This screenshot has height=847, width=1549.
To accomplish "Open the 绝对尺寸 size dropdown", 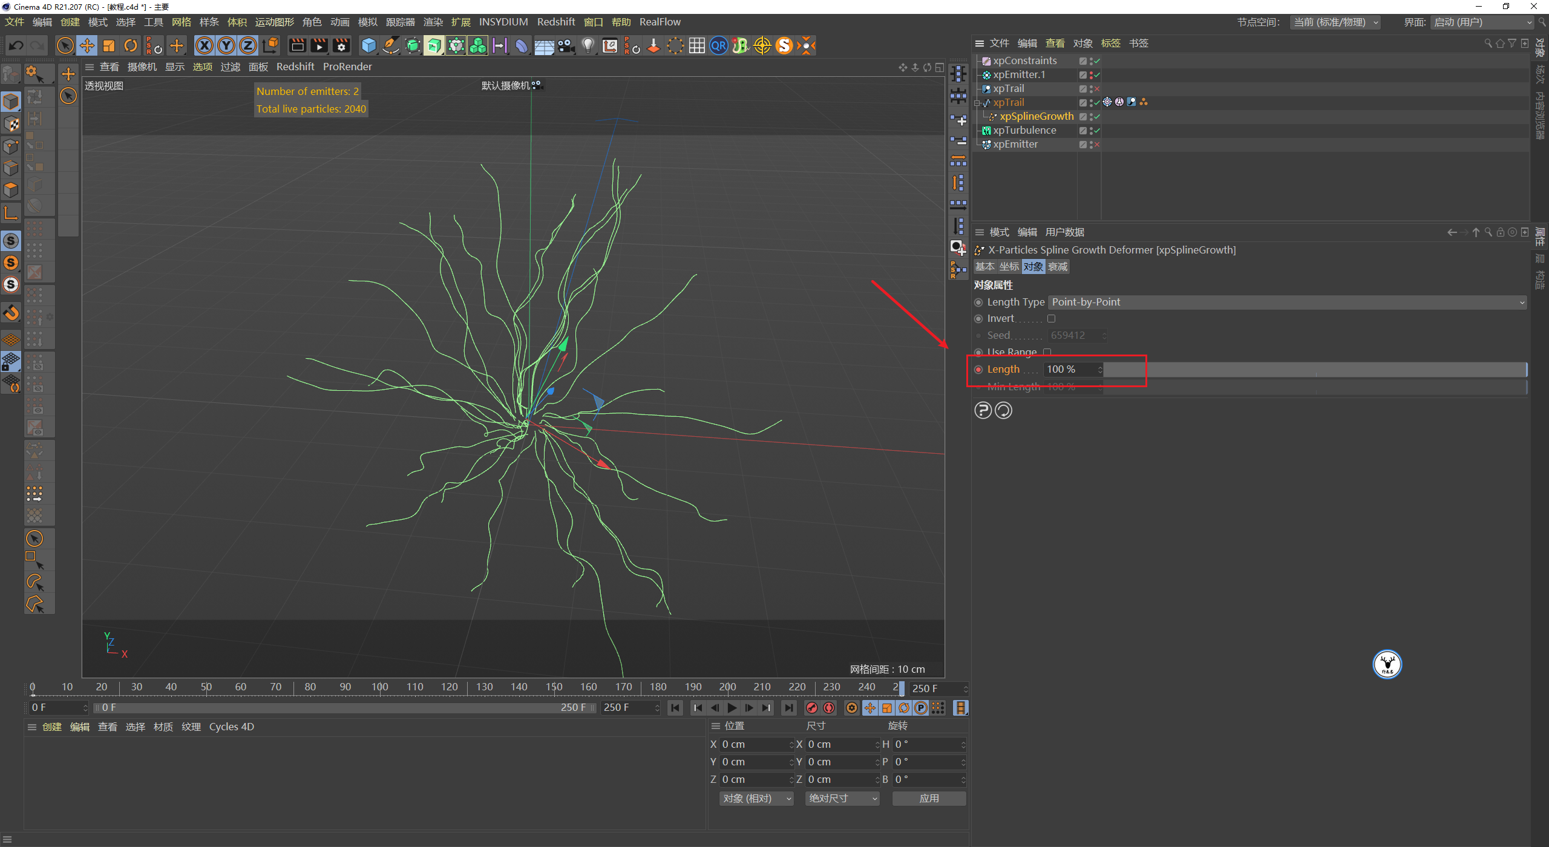I will pyautogui.click(x=842, y=798).
